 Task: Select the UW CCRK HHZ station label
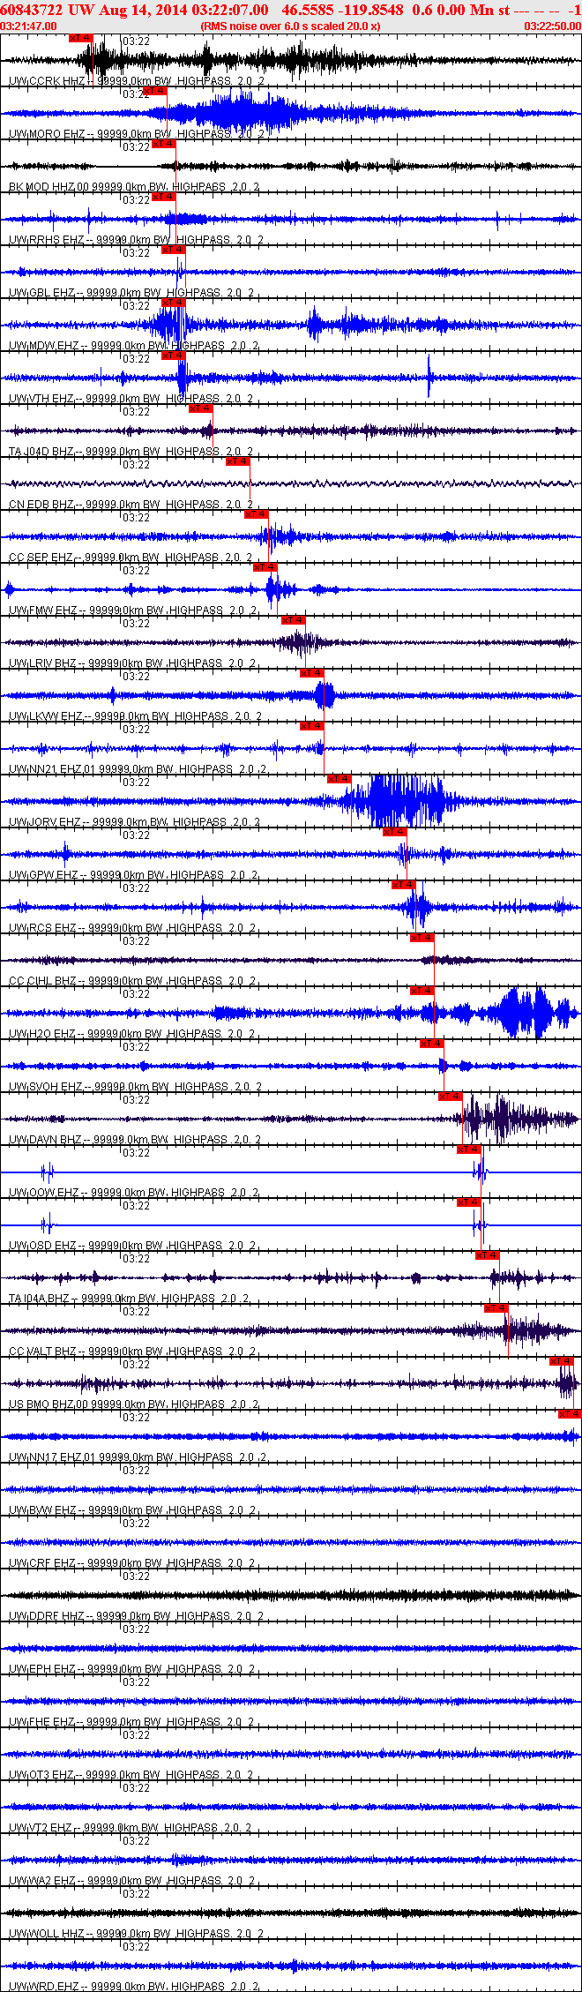(x=137, y=81)
